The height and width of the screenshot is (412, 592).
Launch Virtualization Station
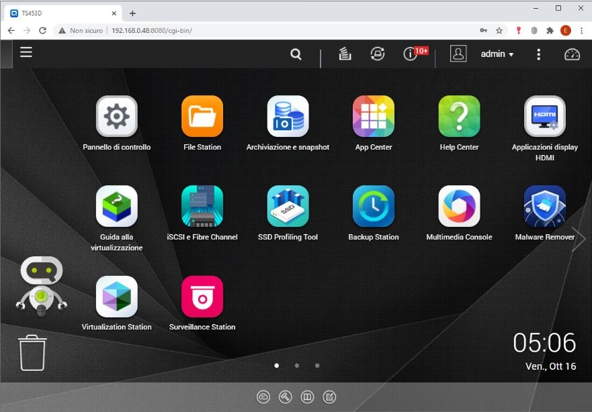[x=117, y=297]
